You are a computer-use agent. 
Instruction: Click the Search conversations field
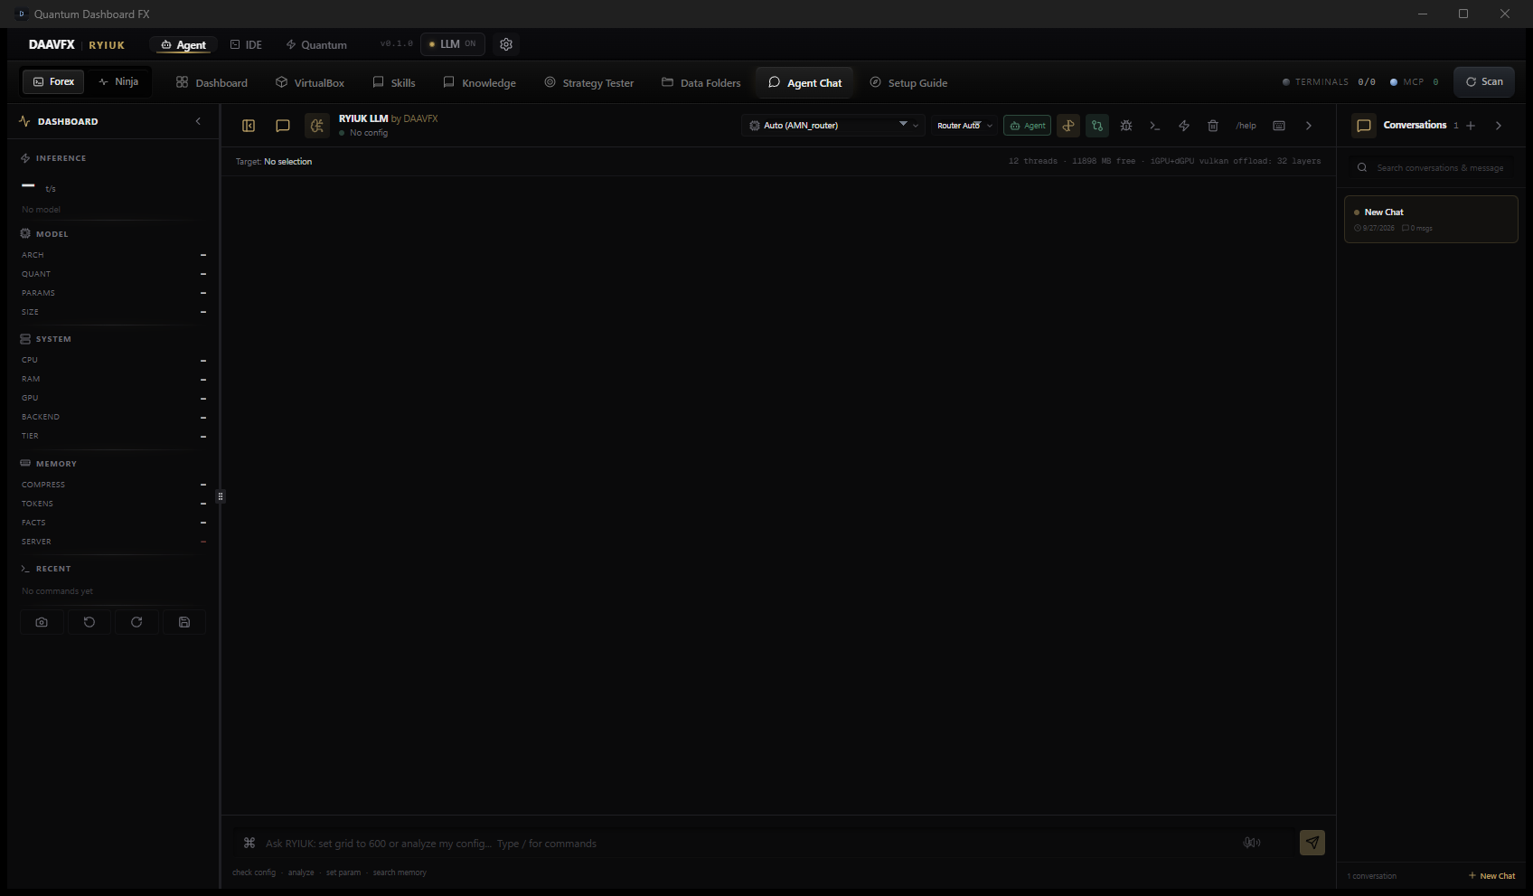point(1432,167)
